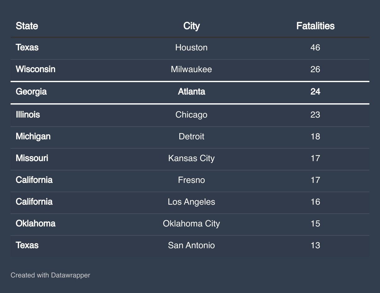Click the Wisconsin state cell
The height and width of the screenshot is (293, 380).
[36, 69]
